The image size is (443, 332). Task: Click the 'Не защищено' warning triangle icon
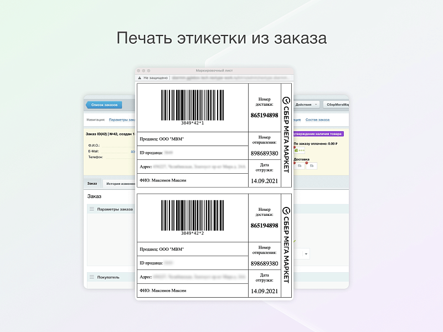140,78
